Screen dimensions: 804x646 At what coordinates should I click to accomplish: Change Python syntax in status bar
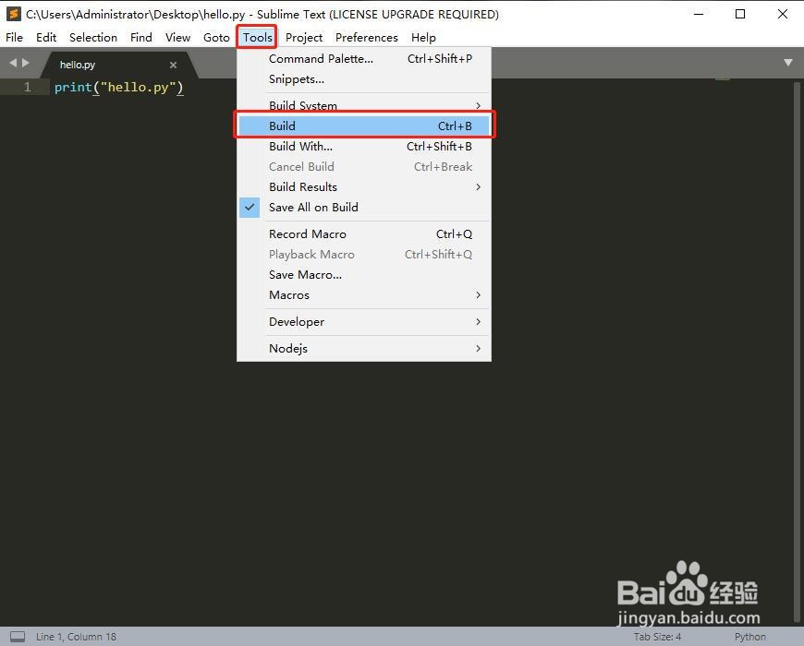point(750,637)
